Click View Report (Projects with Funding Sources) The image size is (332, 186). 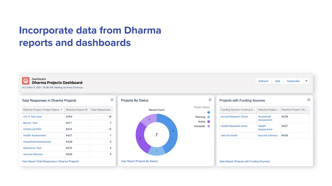point(244,161)
